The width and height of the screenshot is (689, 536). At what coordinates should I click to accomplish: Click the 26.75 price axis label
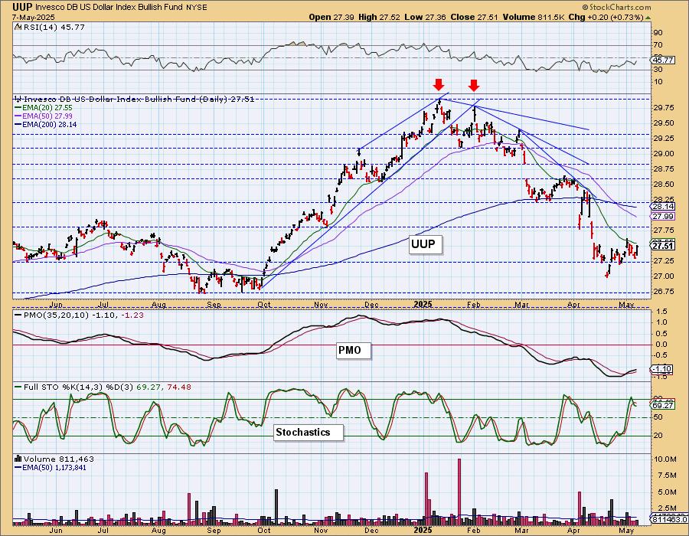pos(663,291)
